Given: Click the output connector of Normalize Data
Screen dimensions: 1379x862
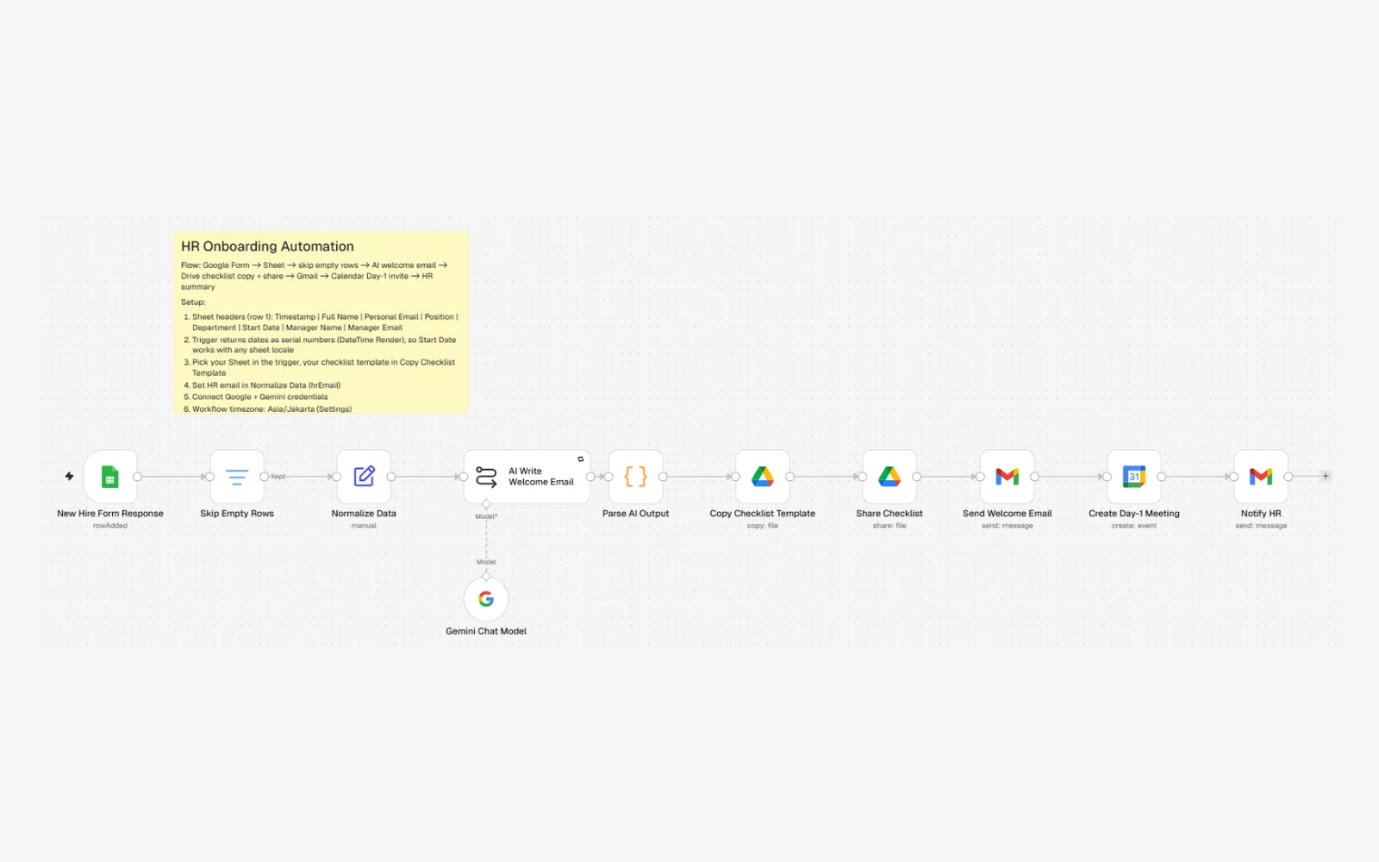Looking at the screenshot, I should pyautogui.click(x=391, y=477).
